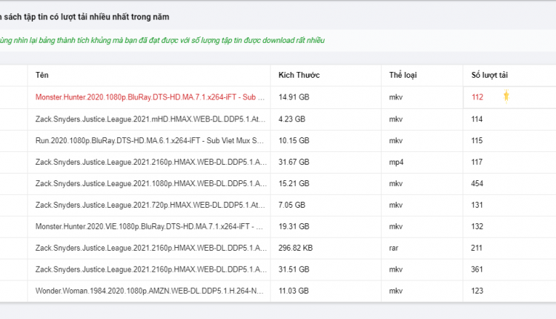Select the 123 download count

[x=477, y=291]
